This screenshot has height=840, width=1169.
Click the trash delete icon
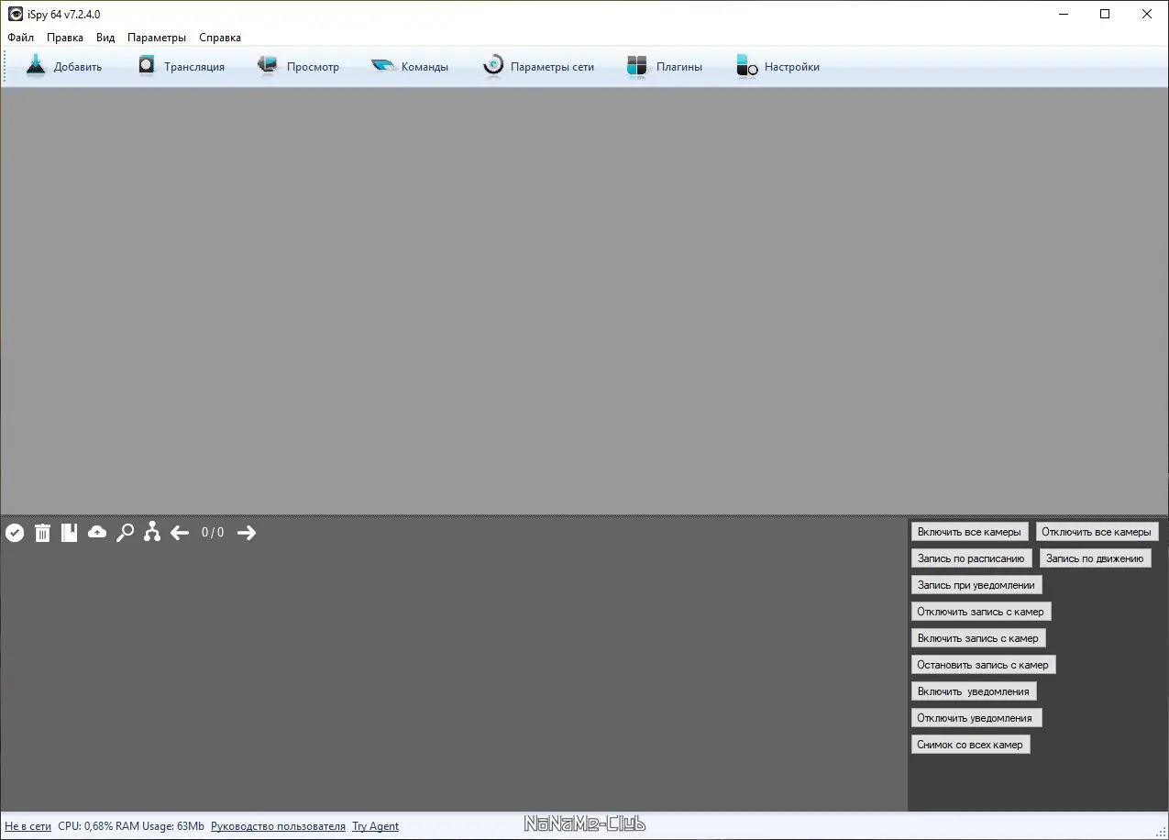[x=42, y=533]
